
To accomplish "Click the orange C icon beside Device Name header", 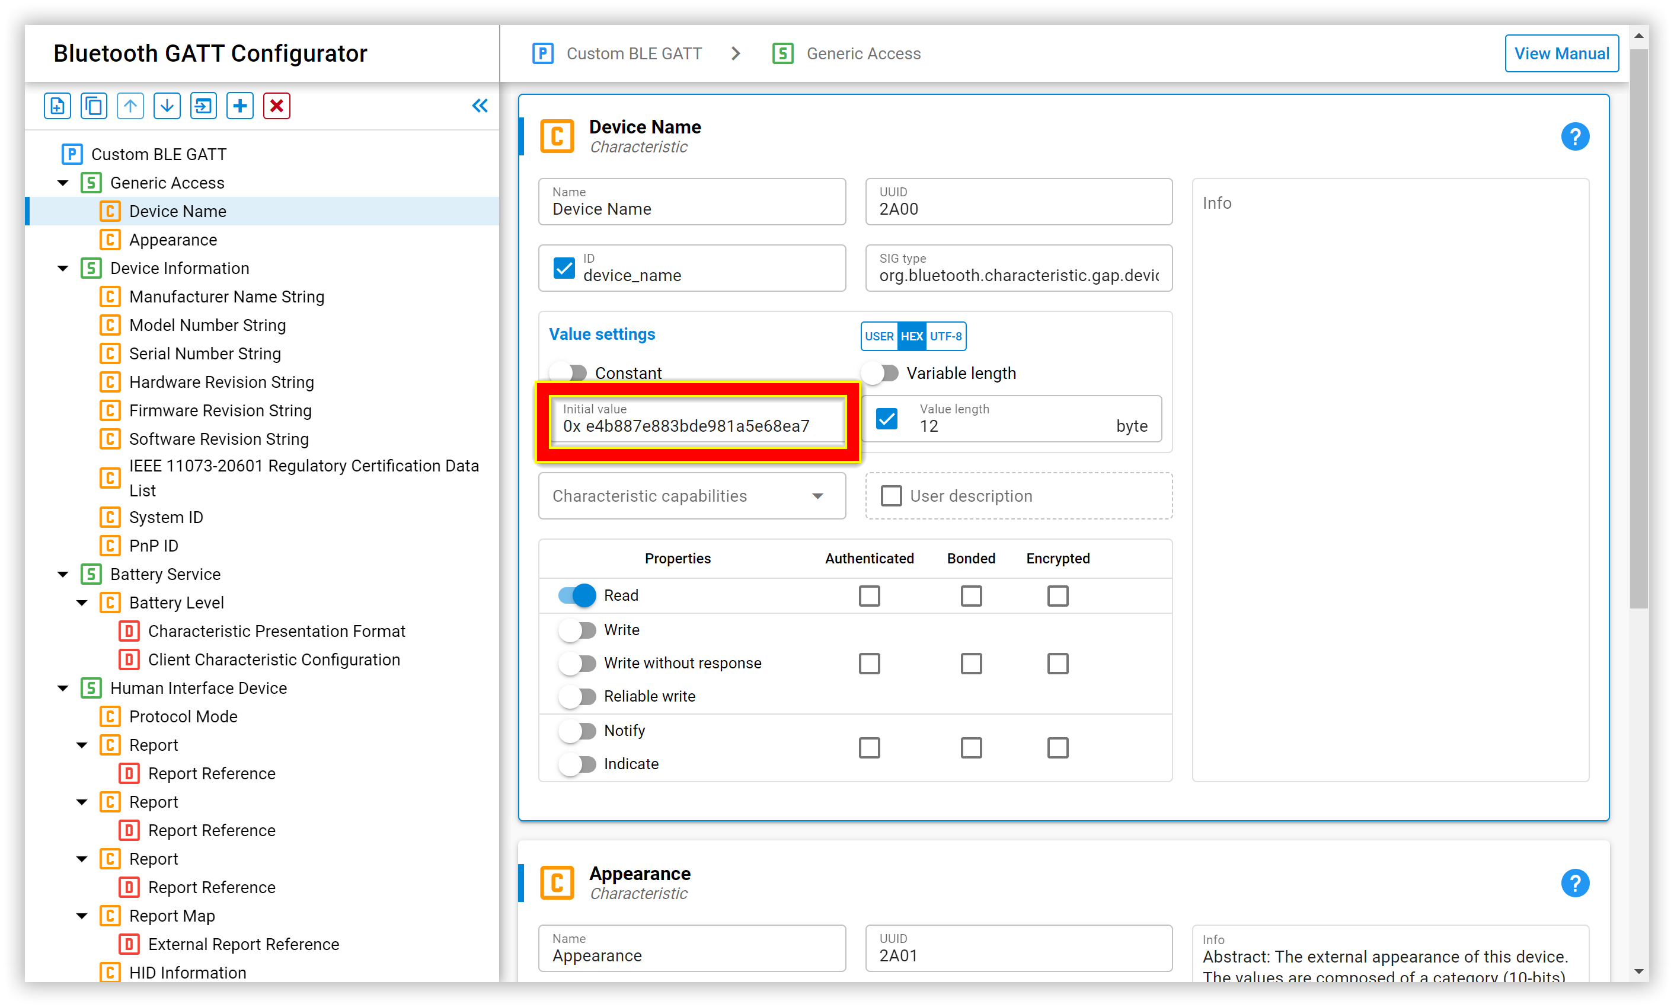I will click(557, 136).
